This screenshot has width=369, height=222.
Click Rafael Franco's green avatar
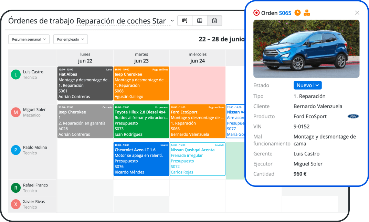pos(16,188)
